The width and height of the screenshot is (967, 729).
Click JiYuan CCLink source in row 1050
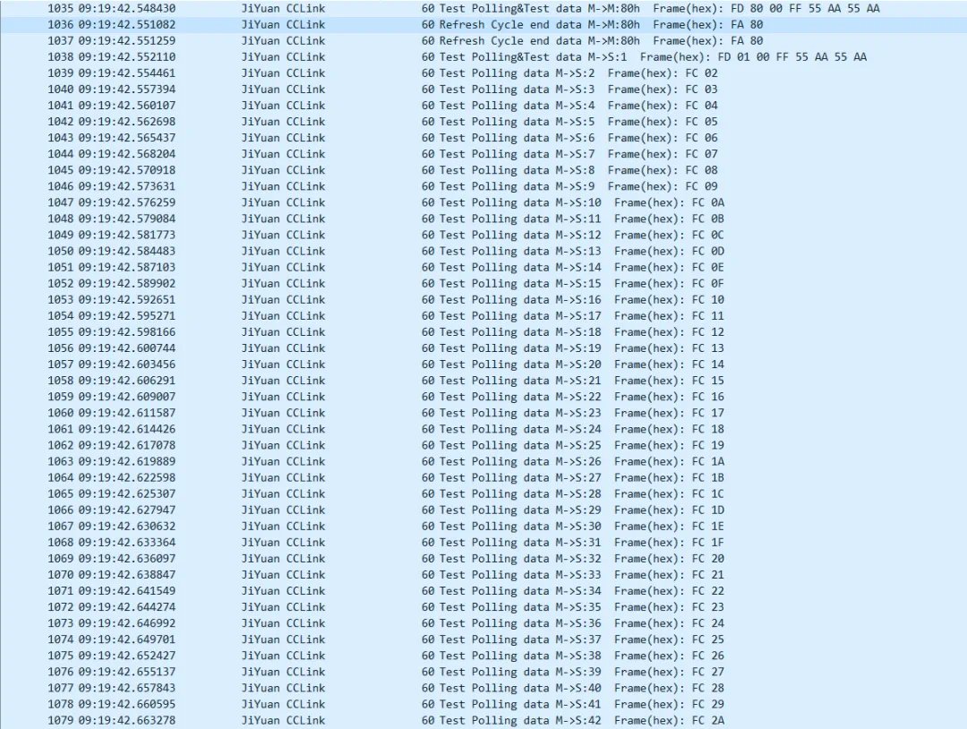pyautogui.click(x=283, y=251)
